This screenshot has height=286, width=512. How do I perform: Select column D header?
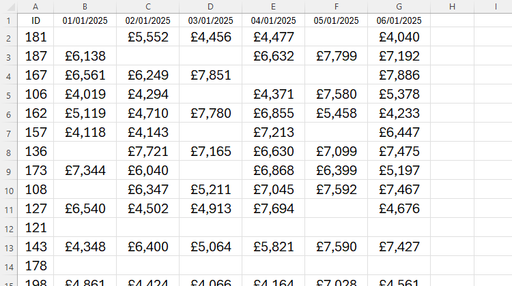pyautogui.click(x=211, y=7)
